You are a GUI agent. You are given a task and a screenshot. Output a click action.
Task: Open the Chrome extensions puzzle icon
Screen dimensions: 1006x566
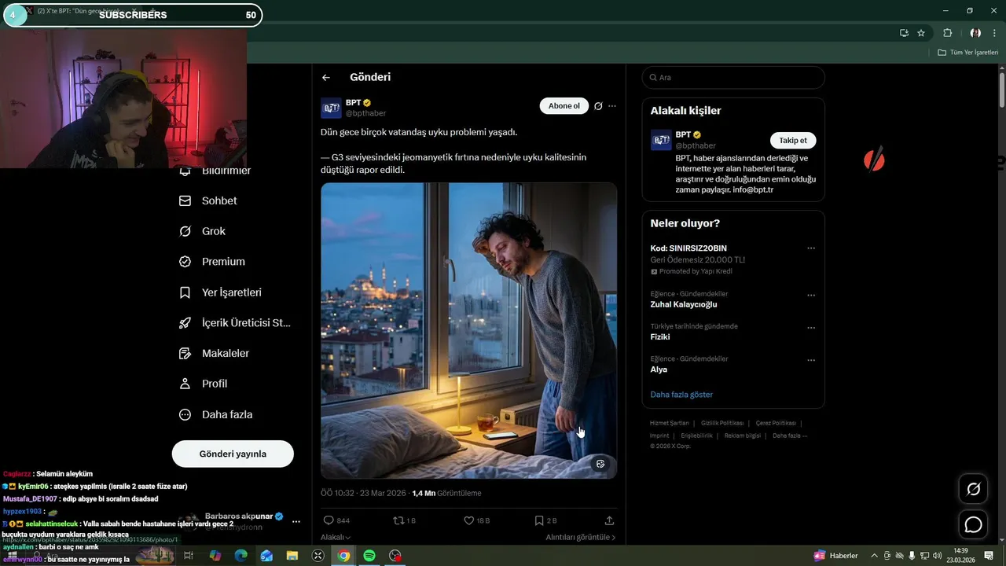947,33
